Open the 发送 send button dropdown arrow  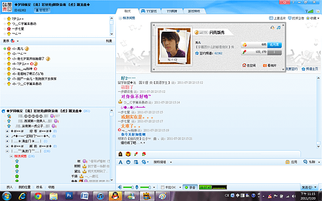point(316,187)
